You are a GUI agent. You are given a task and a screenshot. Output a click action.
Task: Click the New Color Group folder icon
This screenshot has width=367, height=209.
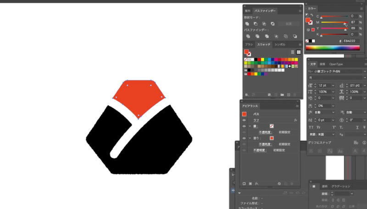[282, 95]
